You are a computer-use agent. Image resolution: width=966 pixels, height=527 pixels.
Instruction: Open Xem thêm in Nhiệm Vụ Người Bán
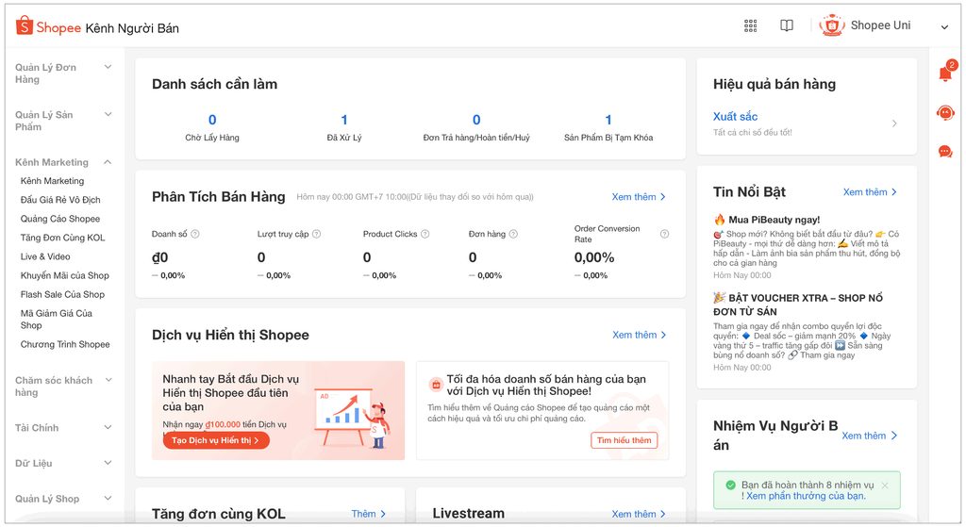click(869, 436)
